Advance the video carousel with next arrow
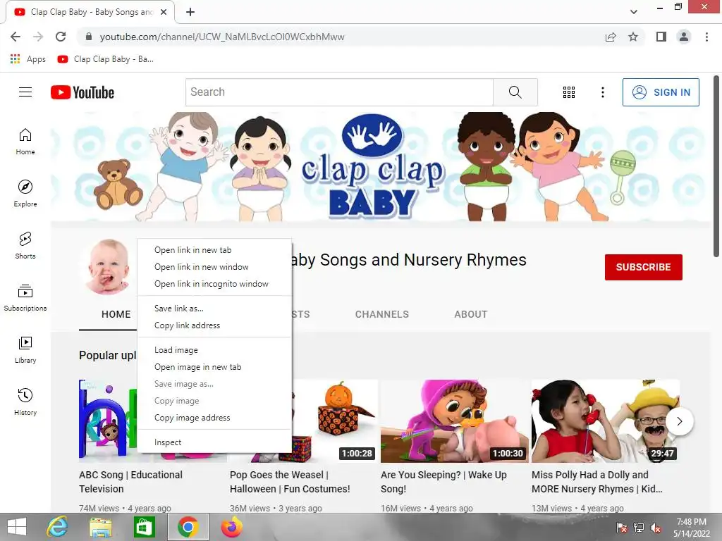722x541 pixels. [679, 421]
